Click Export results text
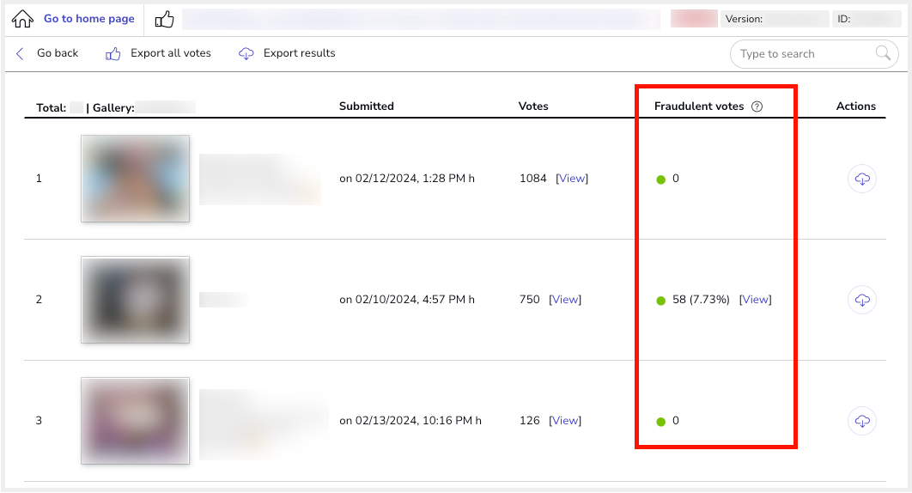912x493 pixels. tap(299, 53)
